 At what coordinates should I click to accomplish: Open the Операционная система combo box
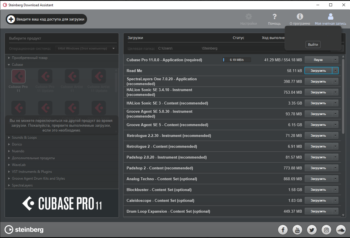(86, 48)
